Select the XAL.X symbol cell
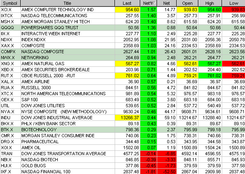245x174 pixels. click(10, 82)
